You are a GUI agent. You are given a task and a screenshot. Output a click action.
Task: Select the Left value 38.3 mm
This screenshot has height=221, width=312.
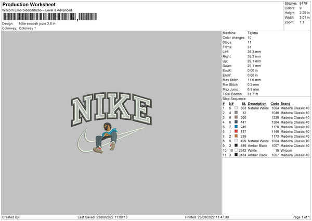click(254, 52)
